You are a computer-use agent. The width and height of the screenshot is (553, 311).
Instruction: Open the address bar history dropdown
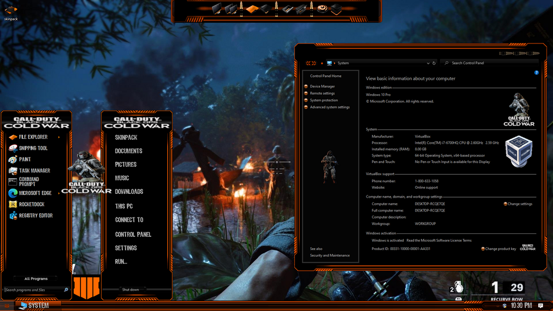click(x=428, y=63)
